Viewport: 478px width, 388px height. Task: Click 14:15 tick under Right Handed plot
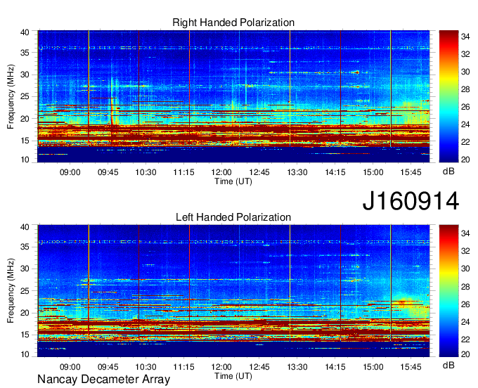tap(335, 172)
